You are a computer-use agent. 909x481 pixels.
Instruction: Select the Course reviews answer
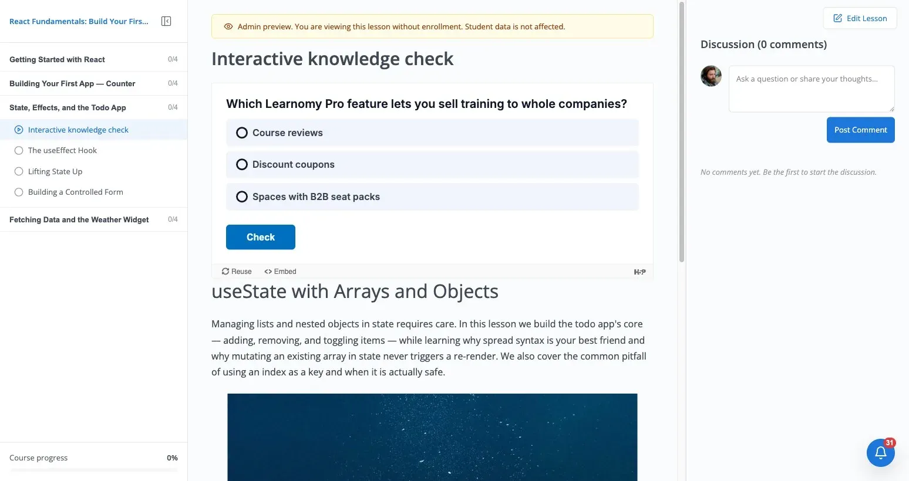coord(432,133)
